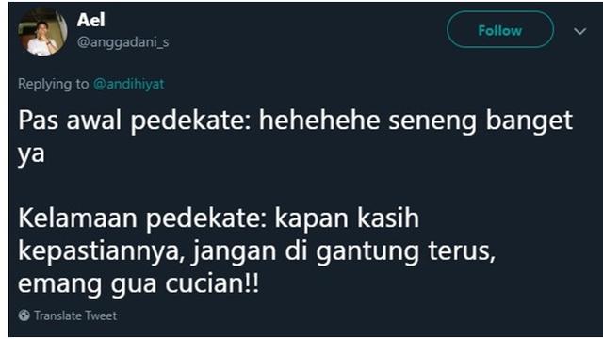The width and height of the screenshot is (603, 339).
Task: Click the 'Replying to' label
Action: tap(54, 84)
